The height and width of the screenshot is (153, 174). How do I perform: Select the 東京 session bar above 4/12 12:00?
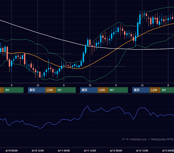click(141, 90)
